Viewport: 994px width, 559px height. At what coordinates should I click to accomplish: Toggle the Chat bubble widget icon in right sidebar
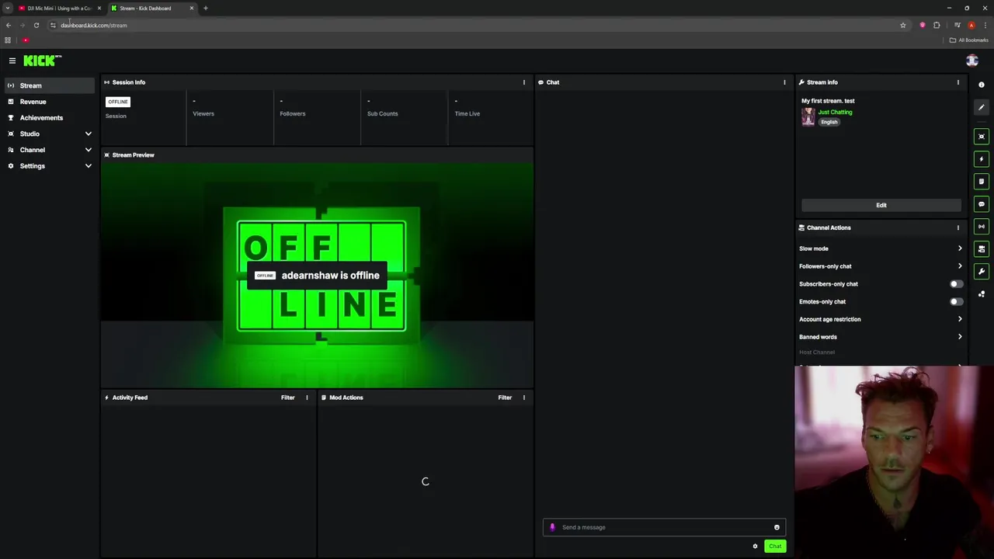click(x=982, y=204)
